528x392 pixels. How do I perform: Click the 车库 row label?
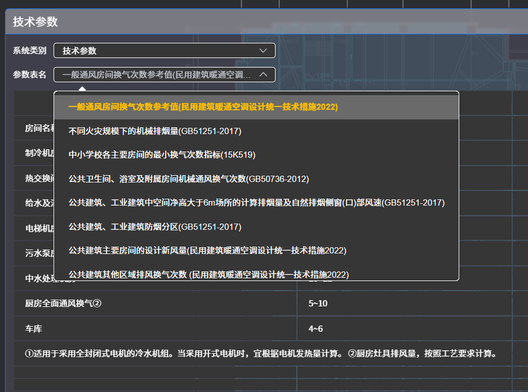[x=34, y=329]
